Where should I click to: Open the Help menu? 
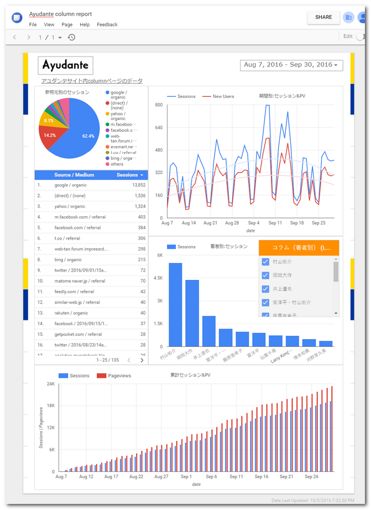(85, 24)
